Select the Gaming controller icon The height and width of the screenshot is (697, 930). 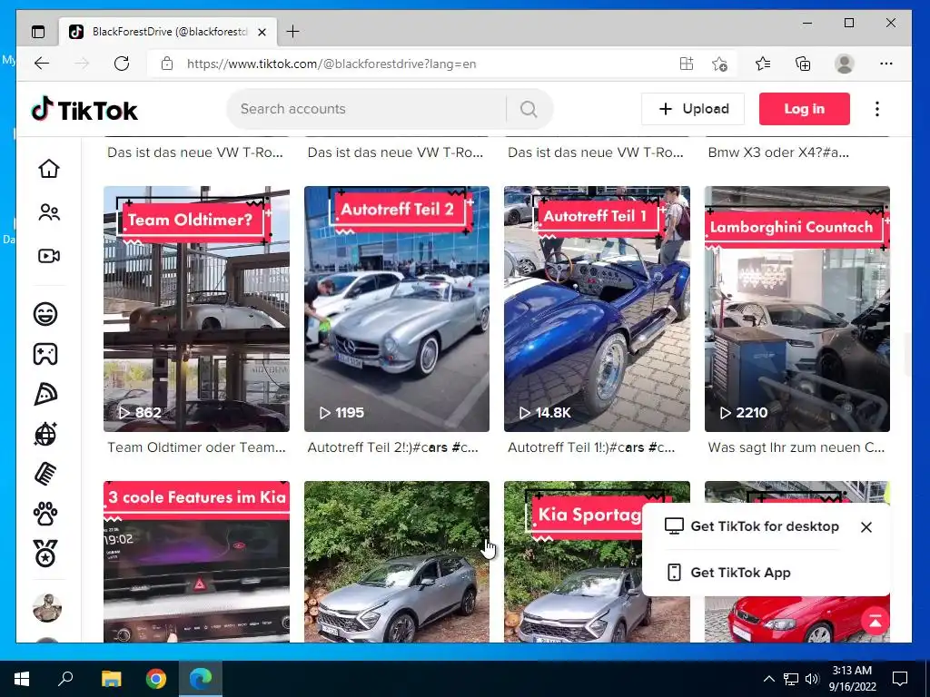(45, 354)
